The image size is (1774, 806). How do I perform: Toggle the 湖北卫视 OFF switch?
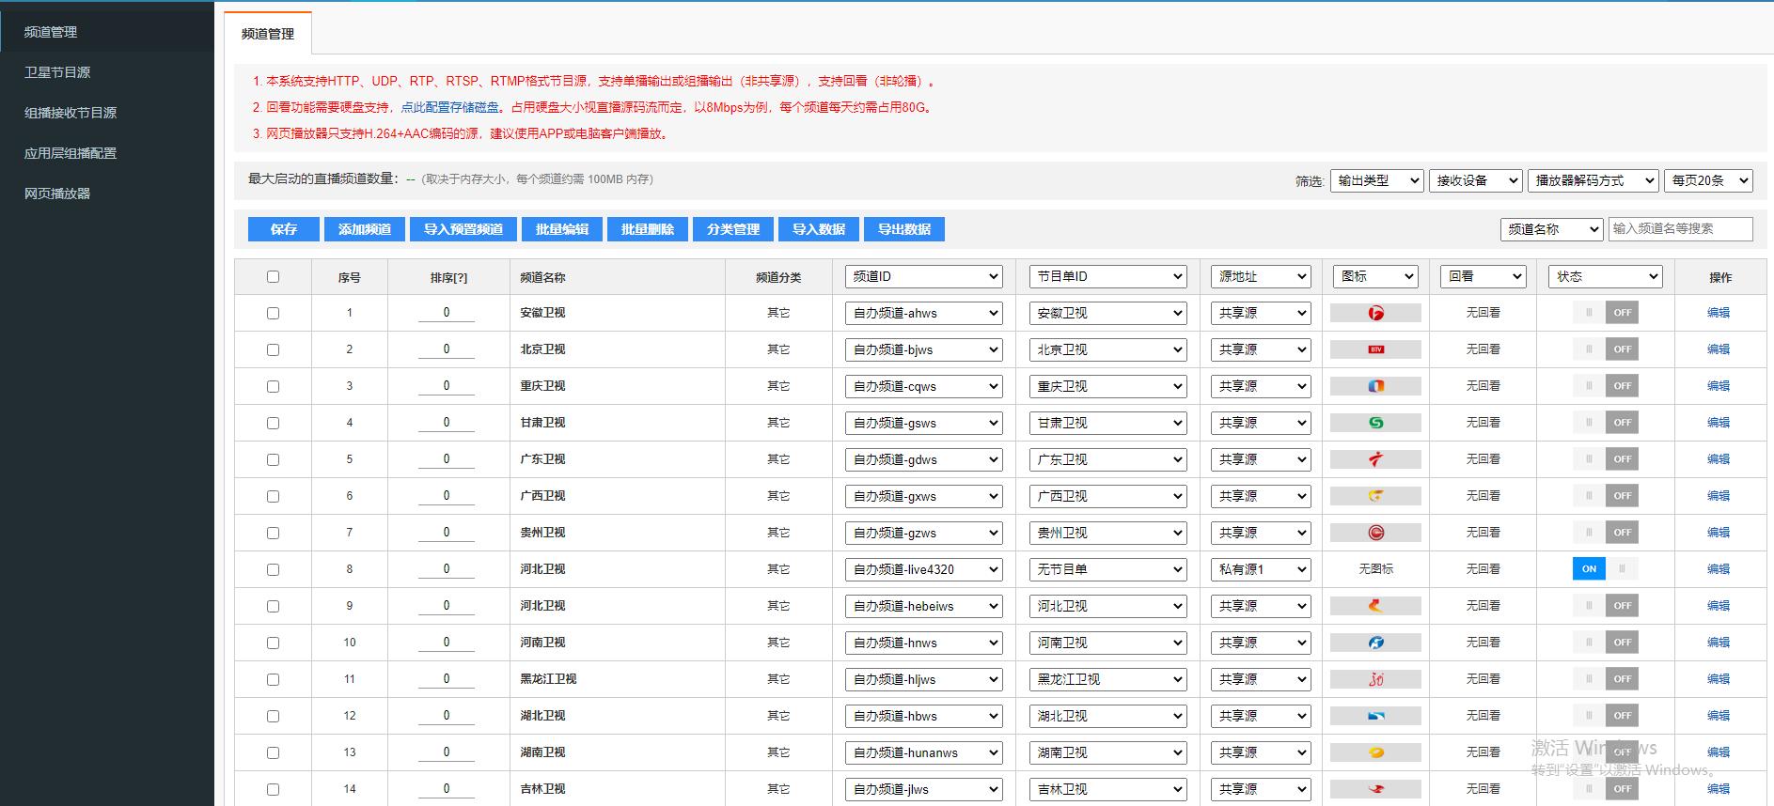coord(1606,716)
